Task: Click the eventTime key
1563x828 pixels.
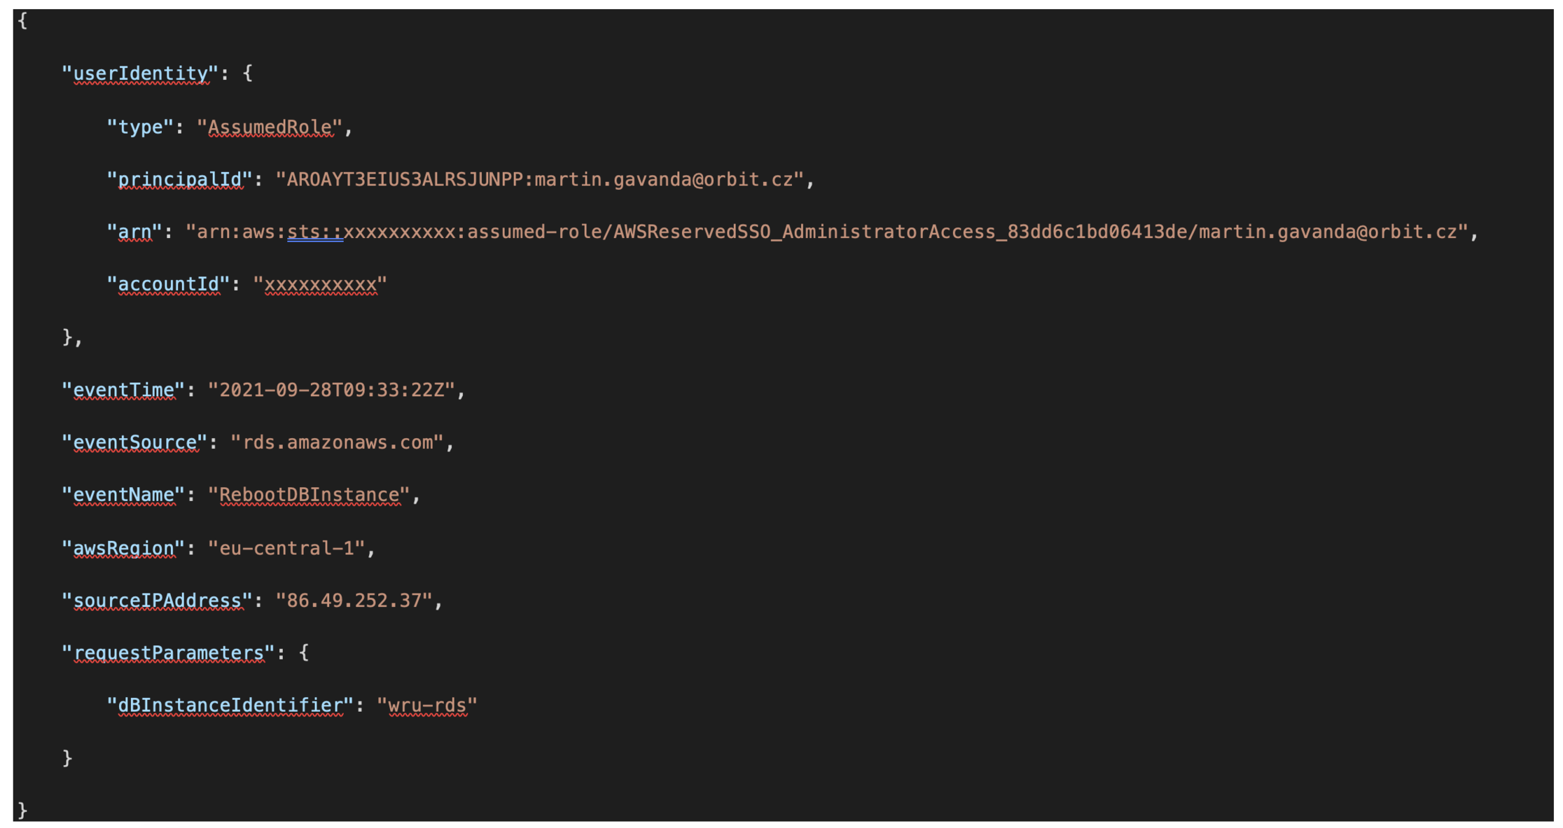Action: point(123,390)
